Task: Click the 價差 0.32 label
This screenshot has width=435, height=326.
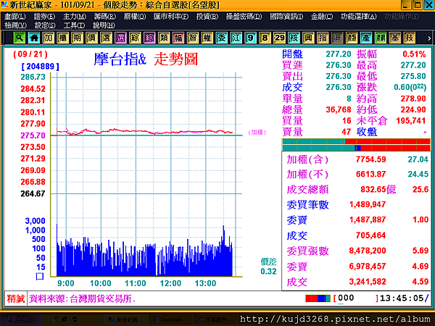Action: (x=268, y=267)
